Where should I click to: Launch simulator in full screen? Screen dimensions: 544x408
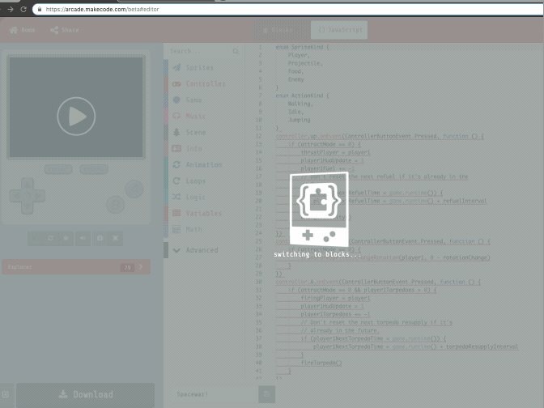click(x=116, y=238)
